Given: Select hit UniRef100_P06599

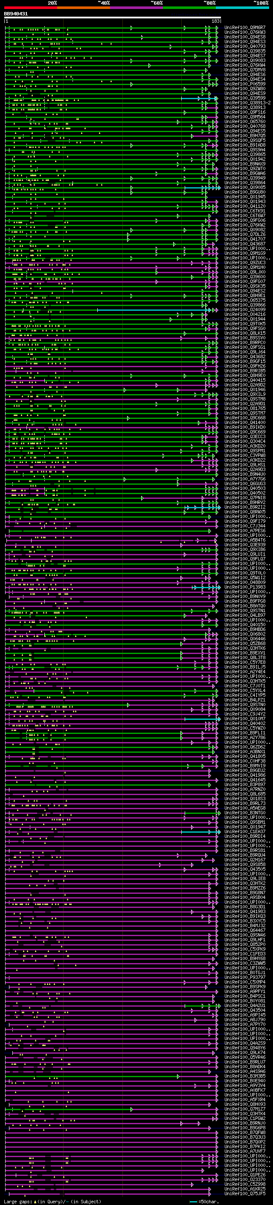Looking at the screenshot, I should [245, 84].
